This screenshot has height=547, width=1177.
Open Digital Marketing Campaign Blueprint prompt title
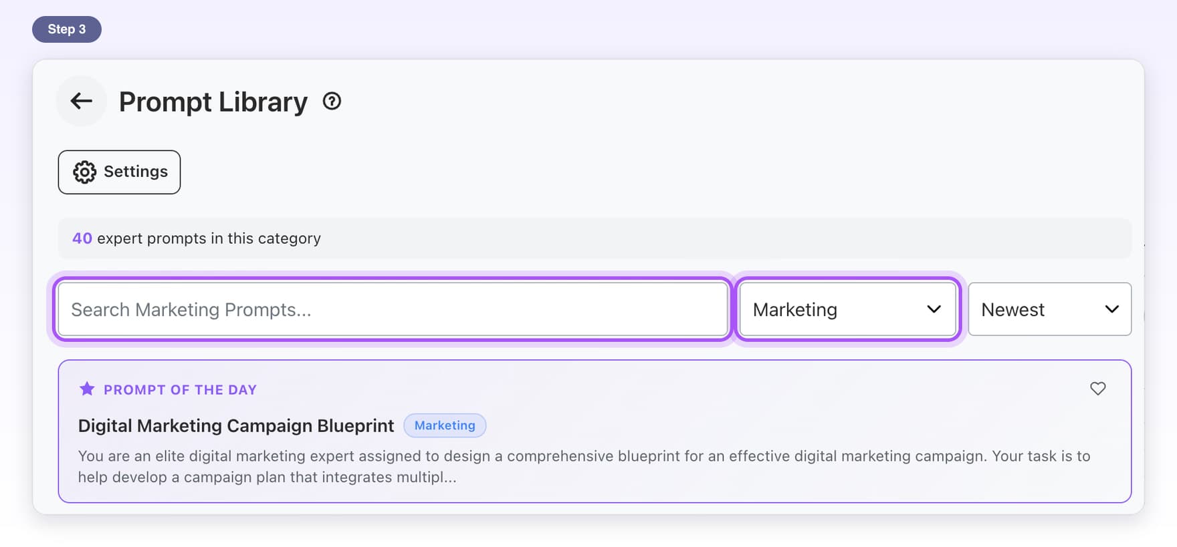(x=236, y=425)
